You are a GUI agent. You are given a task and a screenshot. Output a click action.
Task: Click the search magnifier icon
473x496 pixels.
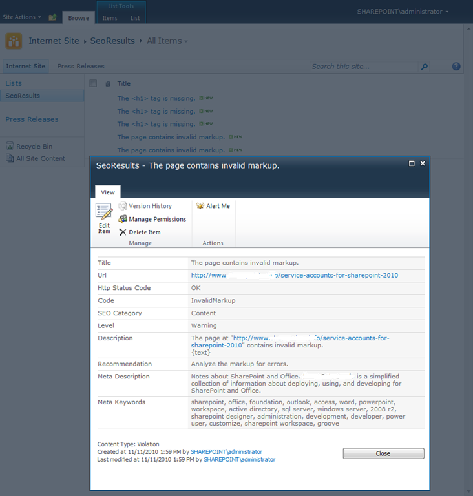tap(425, 67)
